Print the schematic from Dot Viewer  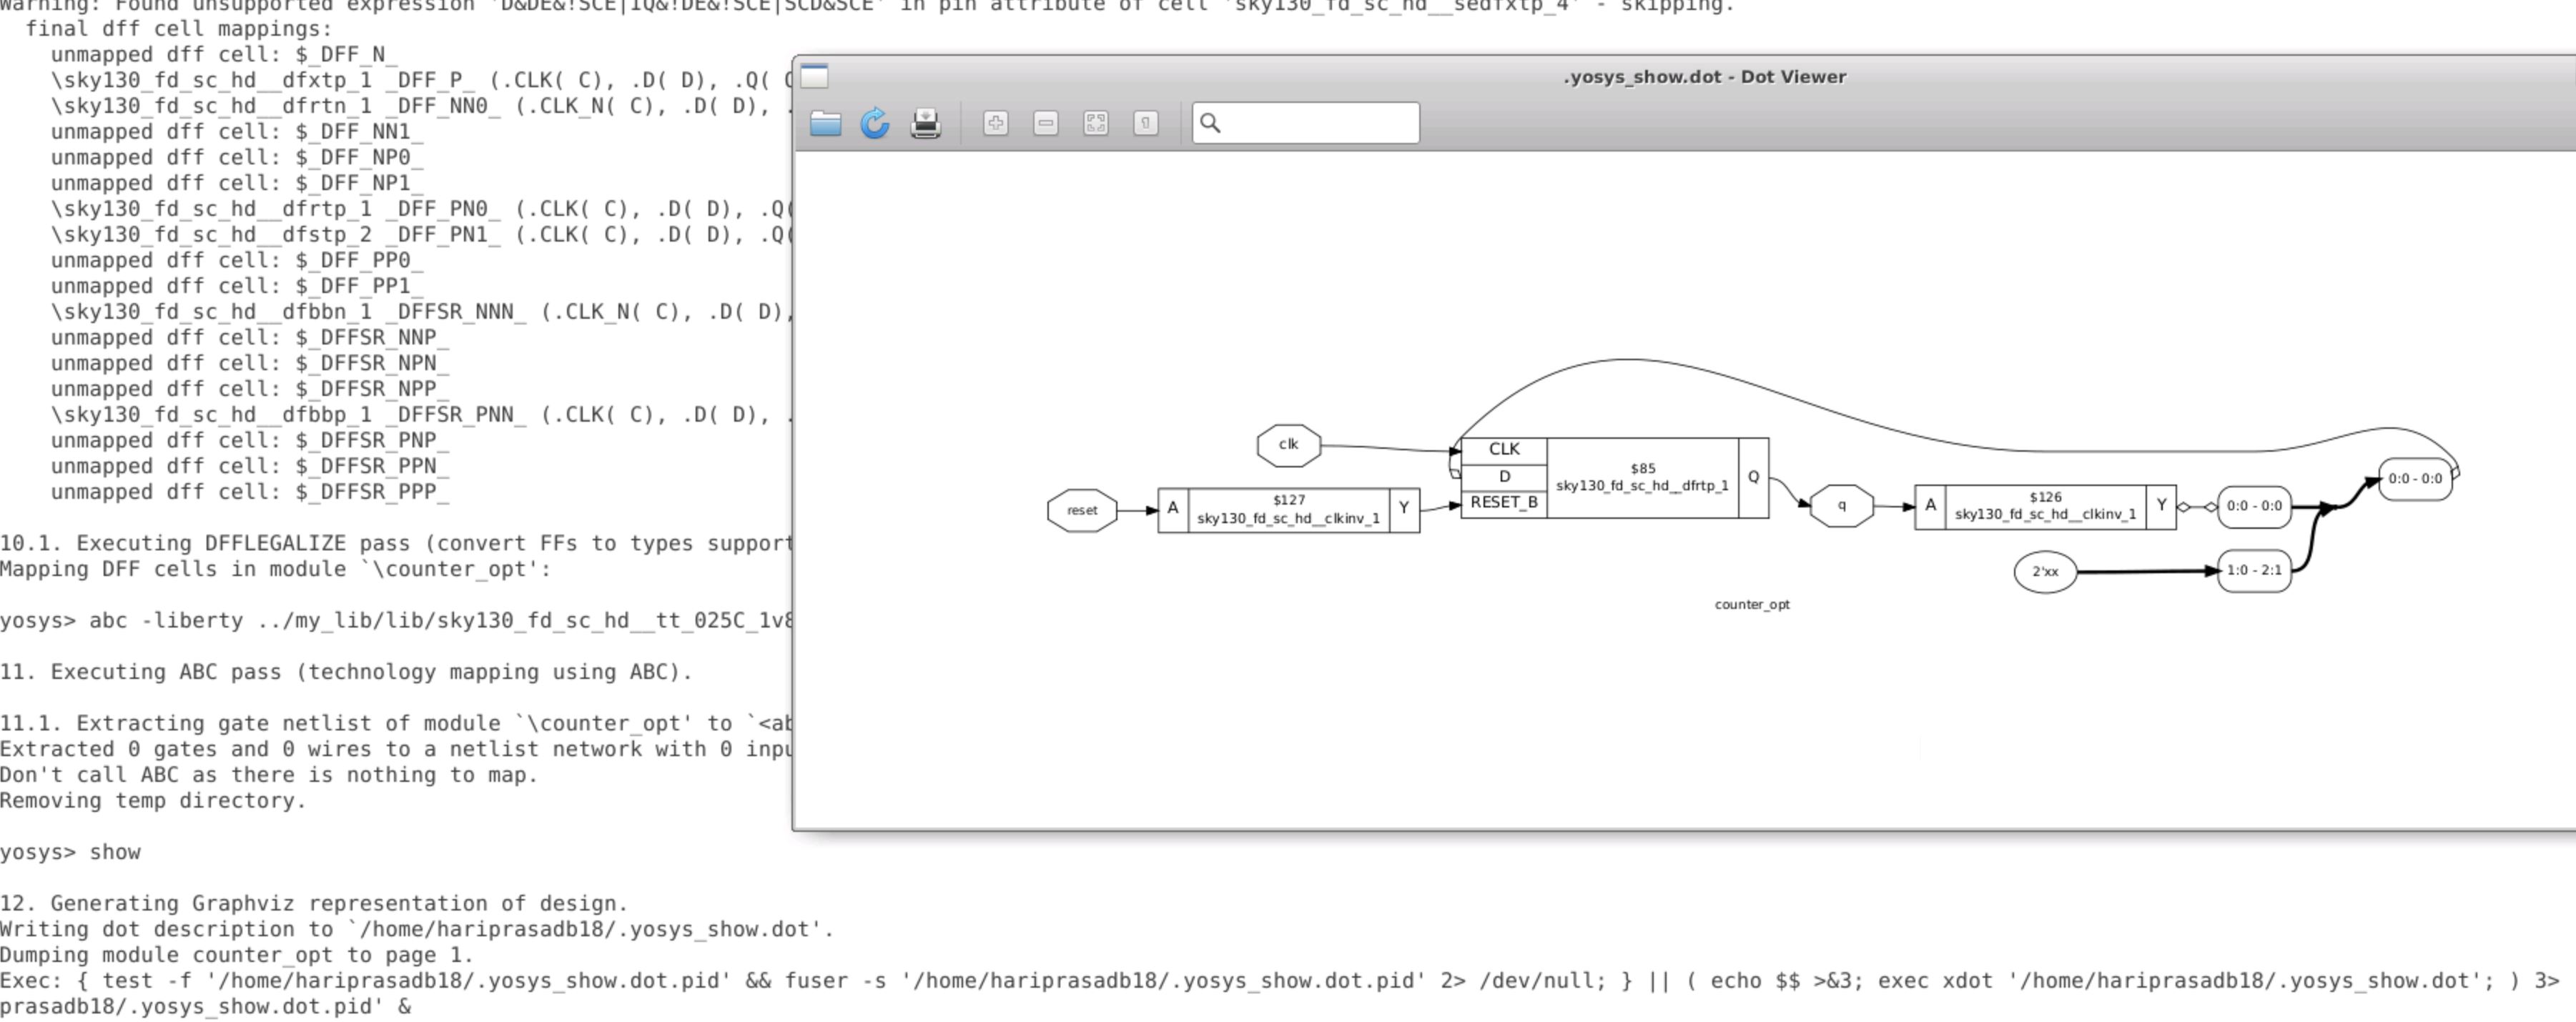pyautogui.click(x=925, y=122)
